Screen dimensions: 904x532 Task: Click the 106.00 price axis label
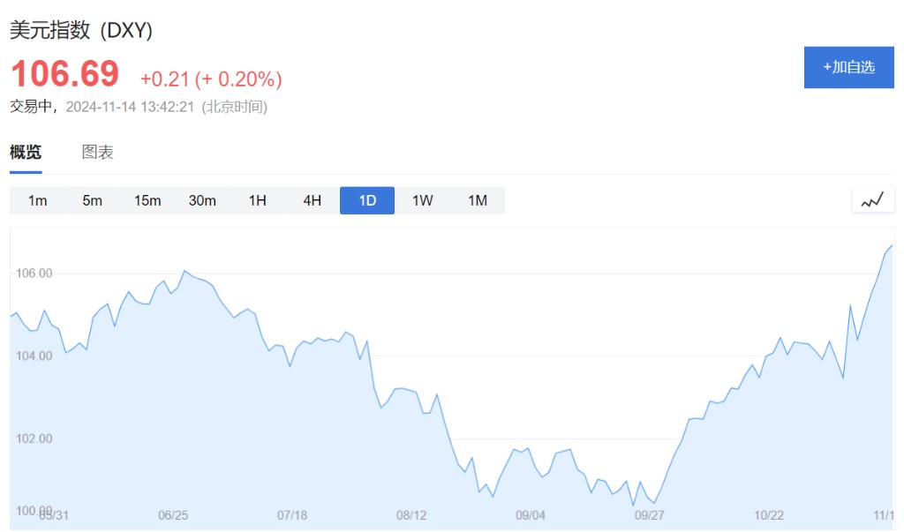pyautogui.click(x=34, y=273)
